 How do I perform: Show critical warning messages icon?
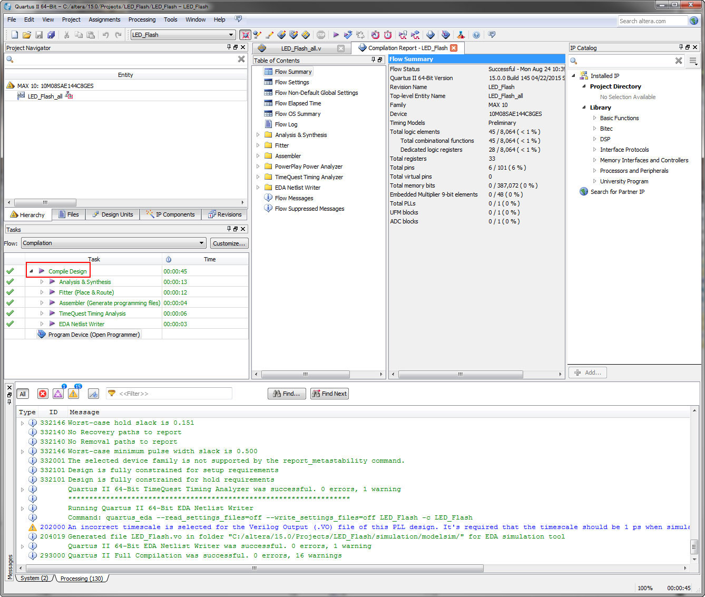[x=58, y=394]
